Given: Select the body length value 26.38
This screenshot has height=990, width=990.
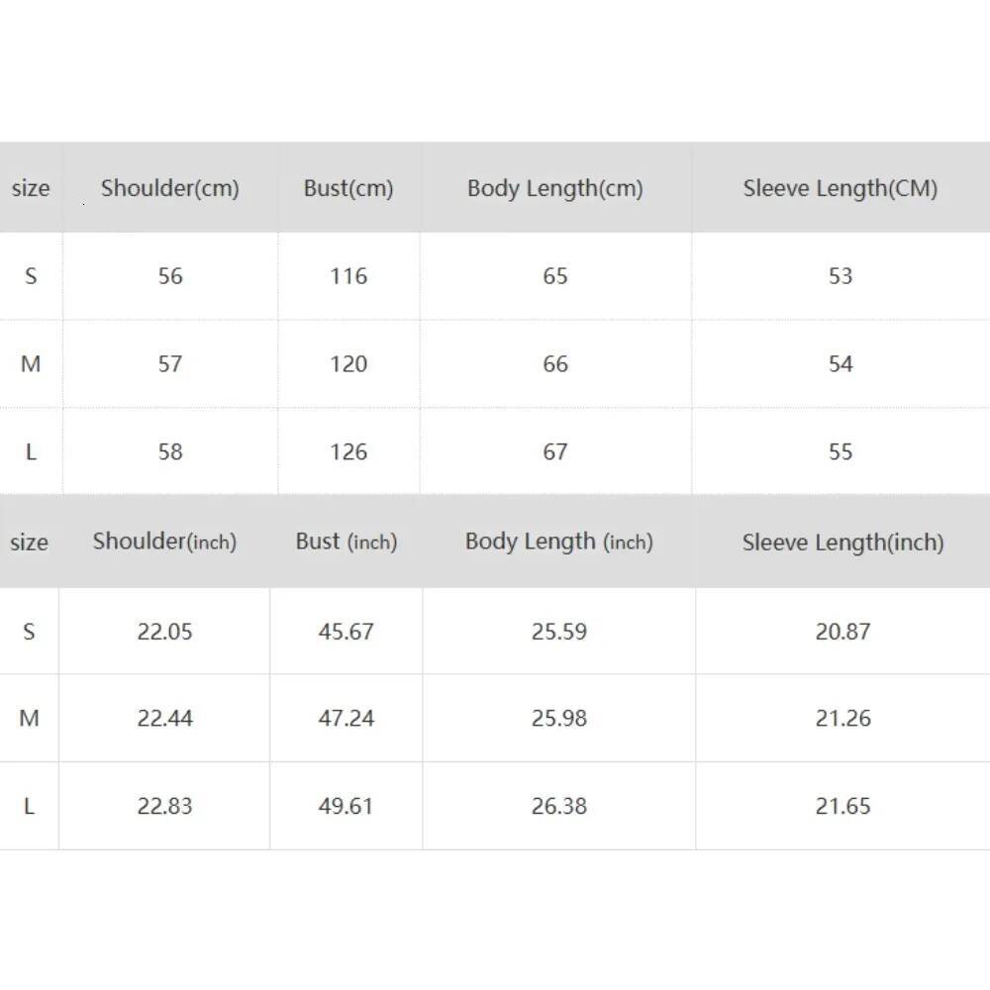Looking at the screenshot, I should coord(559,806).
